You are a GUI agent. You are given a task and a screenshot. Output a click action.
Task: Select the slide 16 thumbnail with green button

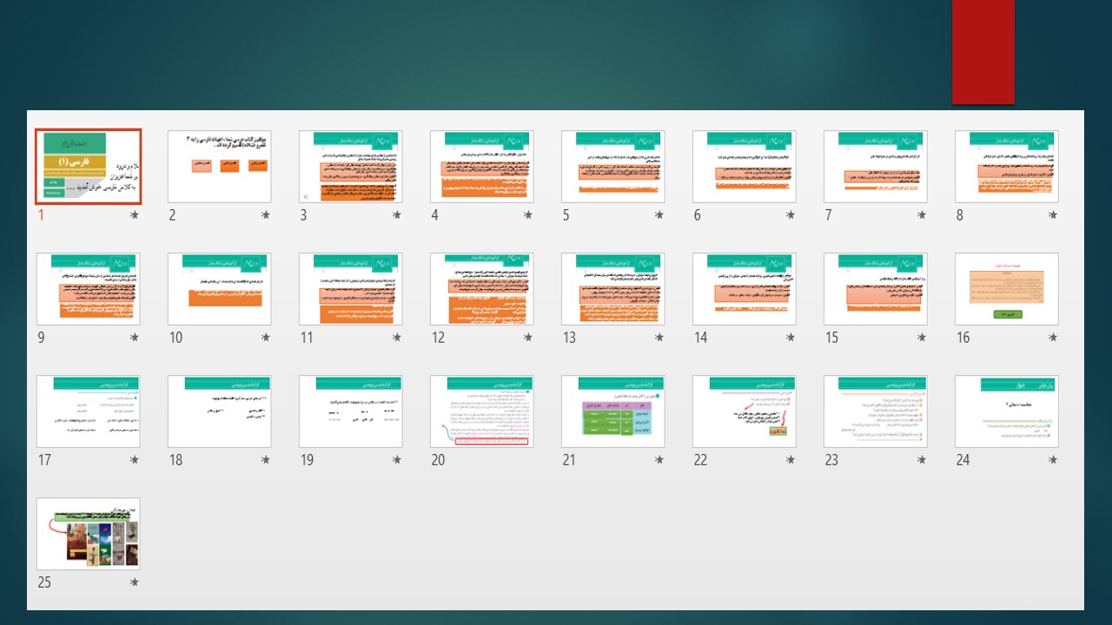click(x=1006, y=289)
